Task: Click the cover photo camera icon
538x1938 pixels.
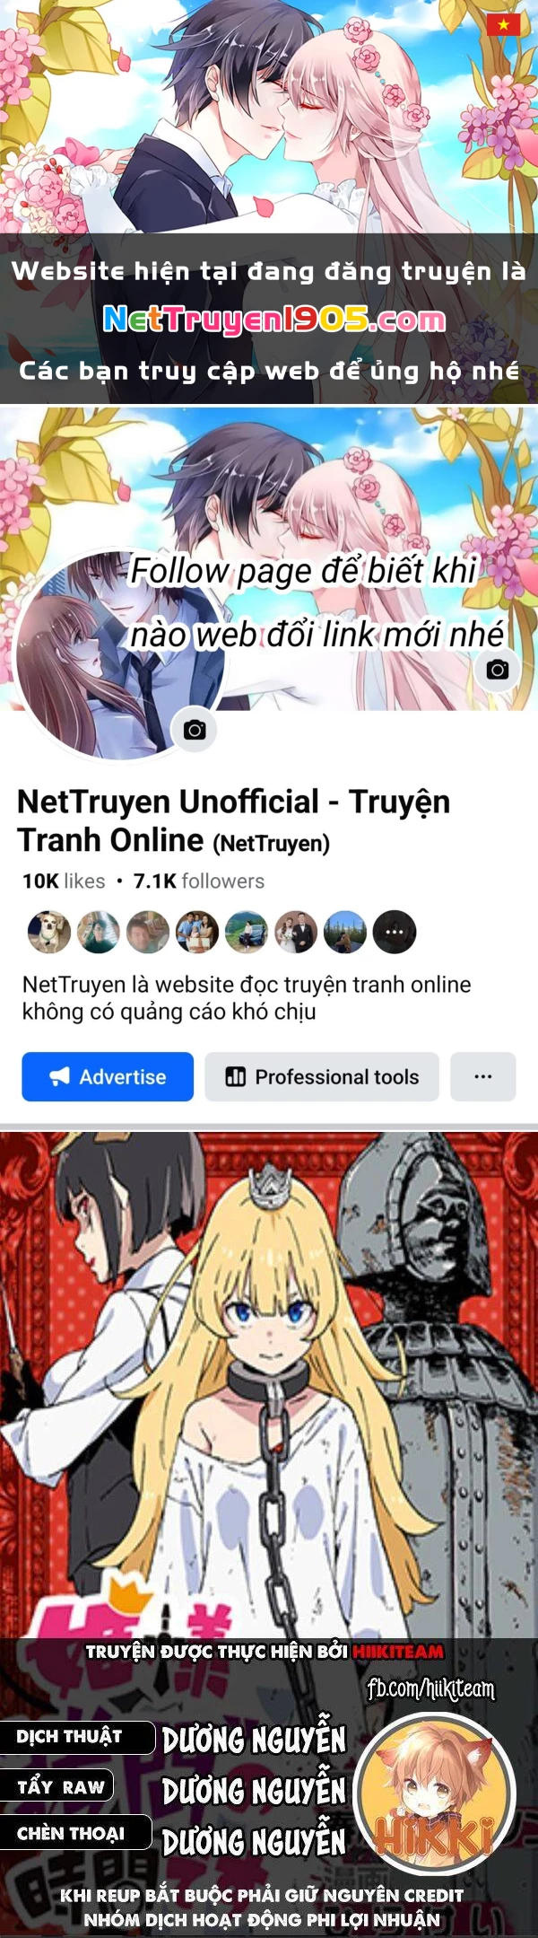Action: [498, 670]
